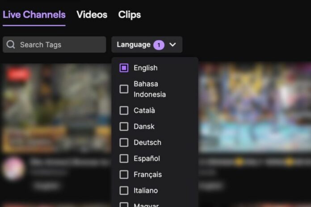Tick the Dansk checkbox
This screenshot has height=207, width=311.
point(124,126)
